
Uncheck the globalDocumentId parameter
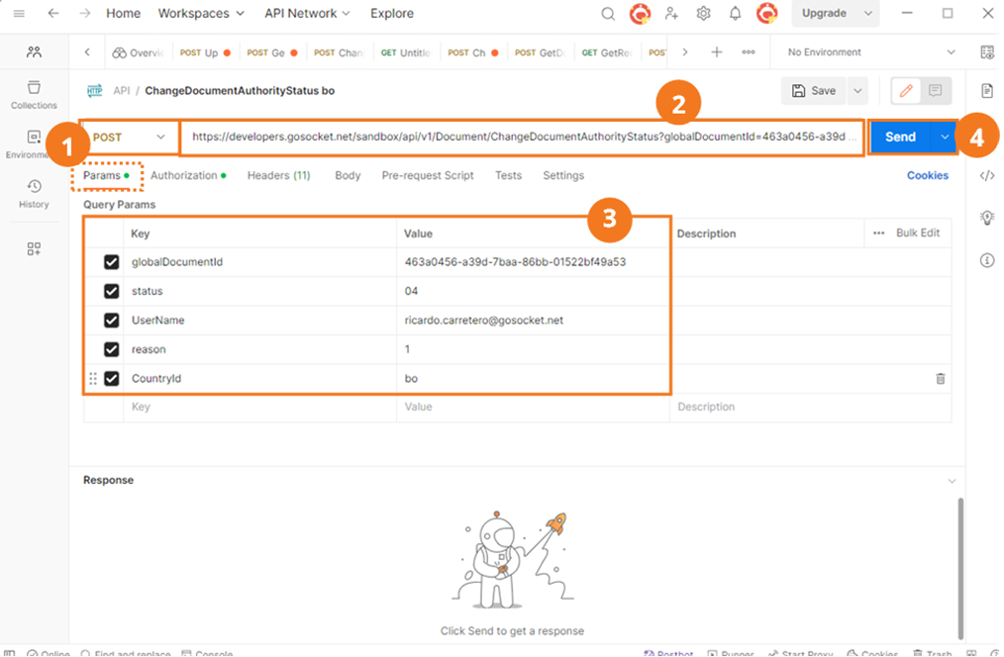coord(112,262)
